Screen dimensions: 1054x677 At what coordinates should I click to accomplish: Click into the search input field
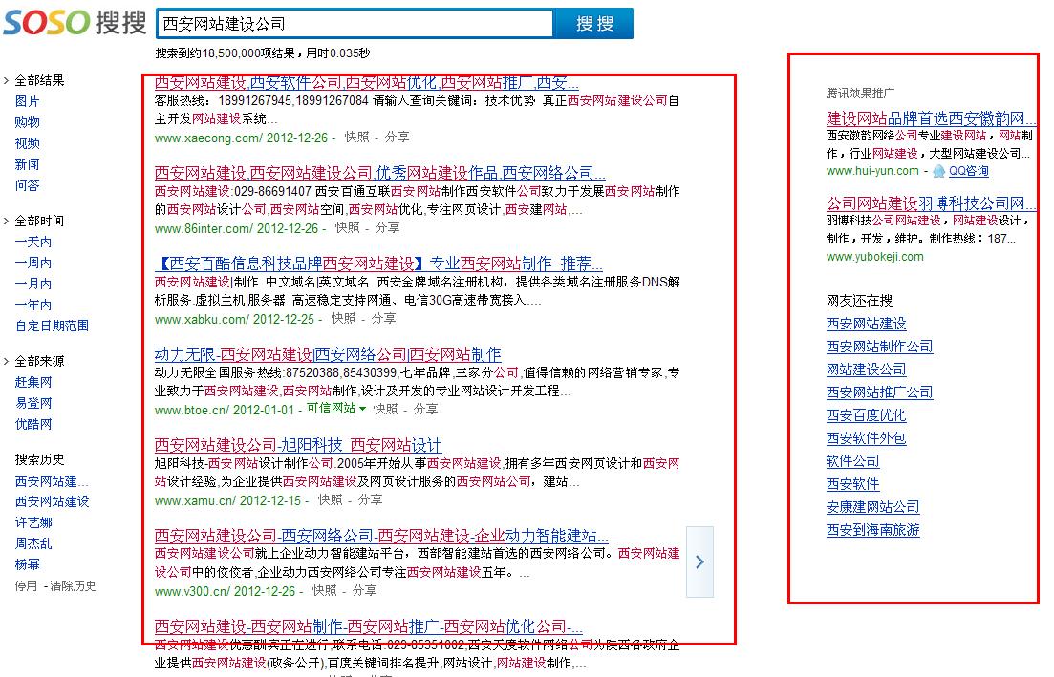(x=354, y=24)
